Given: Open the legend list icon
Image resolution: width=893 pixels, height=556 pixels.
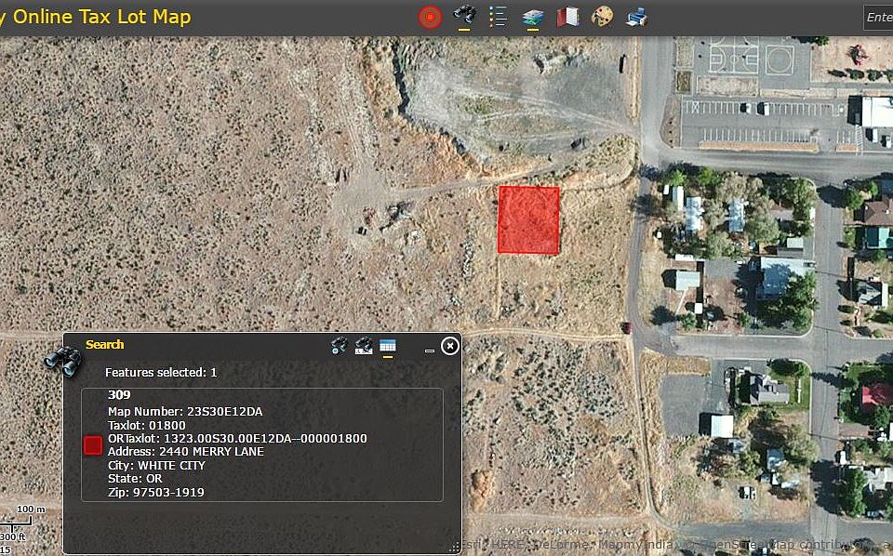Looking at the screenshot, I should click(x=498, y=17).
